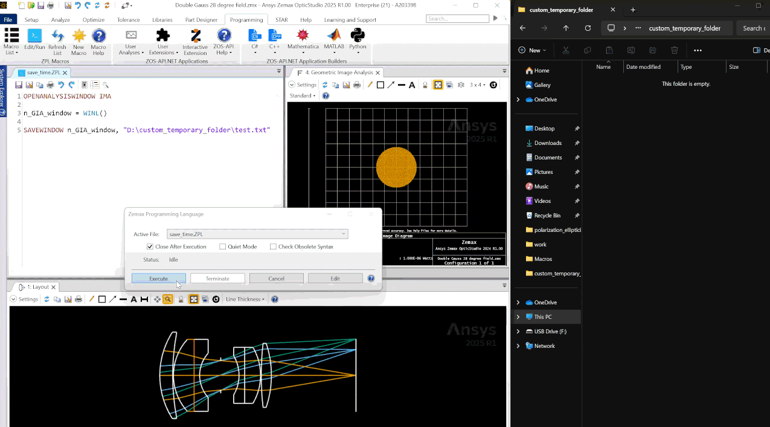This screenshot has height=427, width=770.
Task: Click Explorer refresh button
Action: point(588,28)
